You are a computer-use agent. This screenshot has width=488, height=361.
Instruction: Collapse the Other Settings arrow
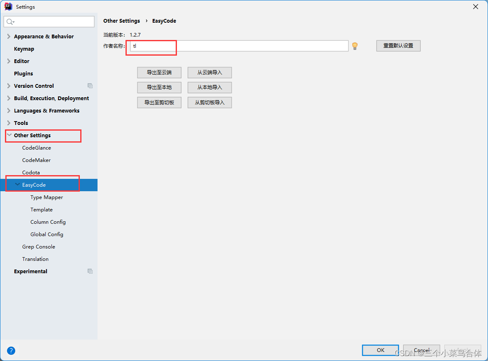pos(9,135)
